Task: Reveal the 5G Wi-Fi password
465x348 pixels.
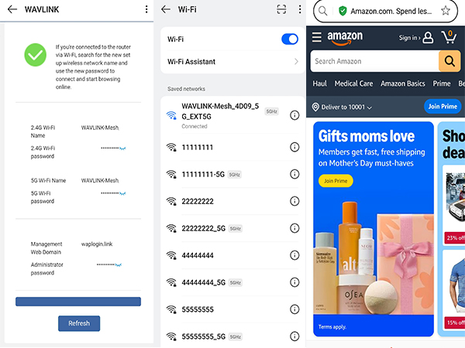Action: (x=122, y=193)
